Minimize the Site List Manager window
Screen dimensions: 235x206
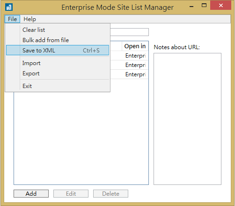click(x=191, y=7)
